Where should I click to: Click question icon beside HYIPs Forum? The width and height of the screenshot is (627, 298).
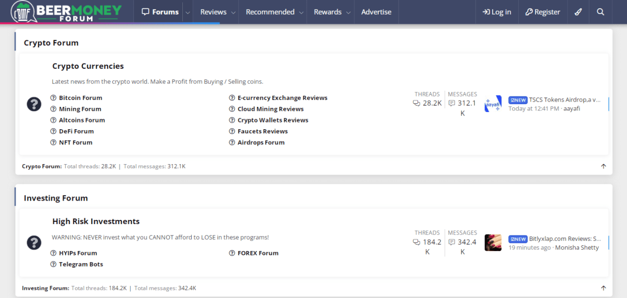tap(53, 253)
